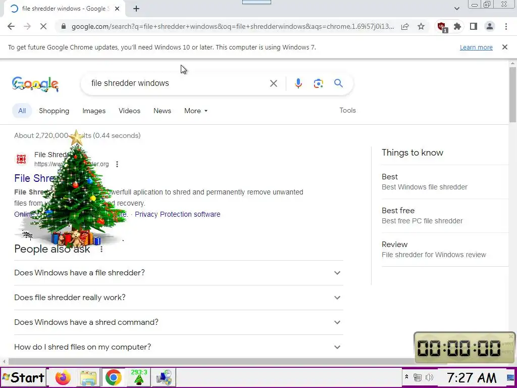Click the 7:27 AM taskbar clock
517x388 pixels.
pyautogui.click(x=472, y=377)
